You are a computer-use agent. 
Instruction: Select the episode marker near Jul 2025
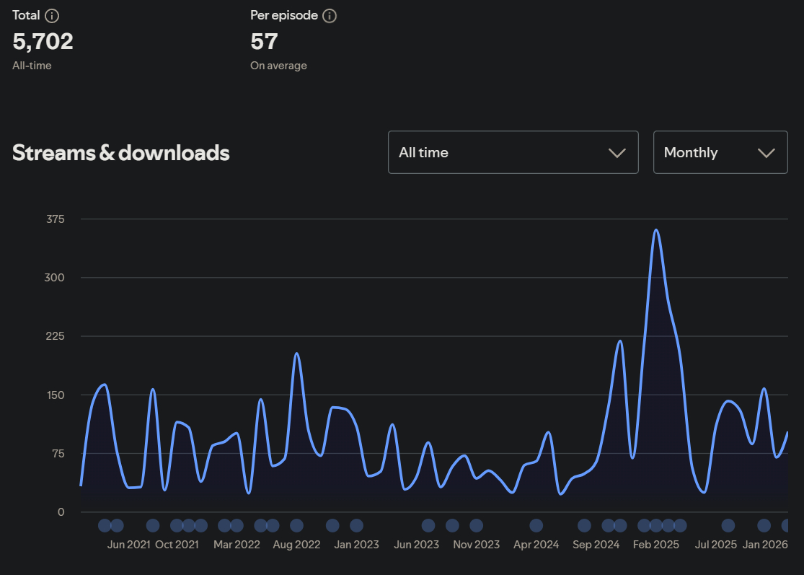pos(728,525)
